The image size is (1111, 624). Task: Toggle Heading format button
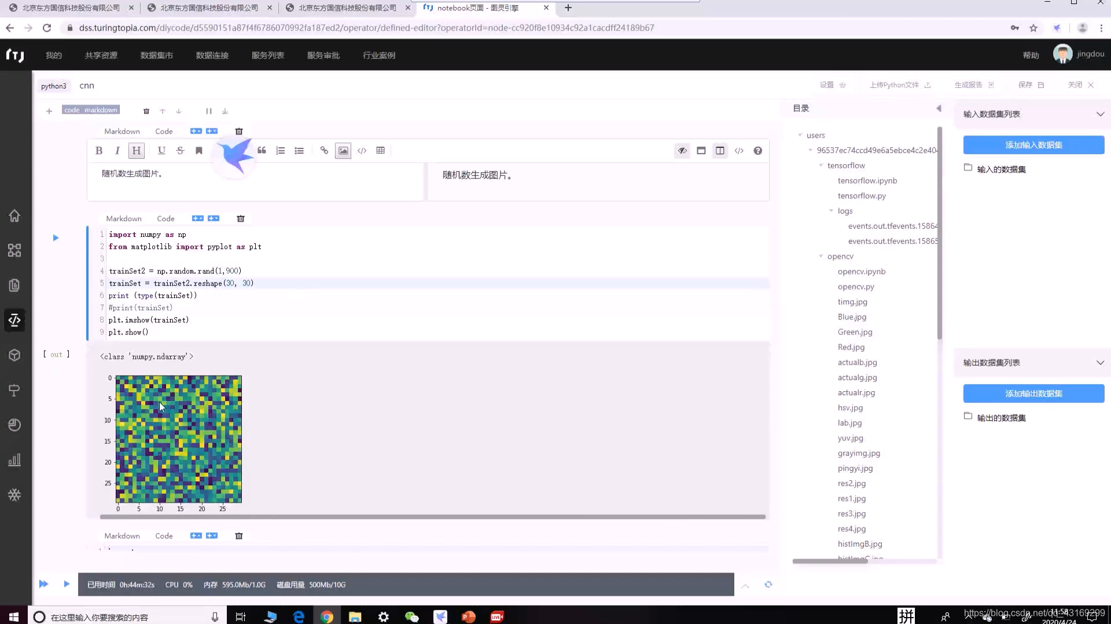[136, 151]
